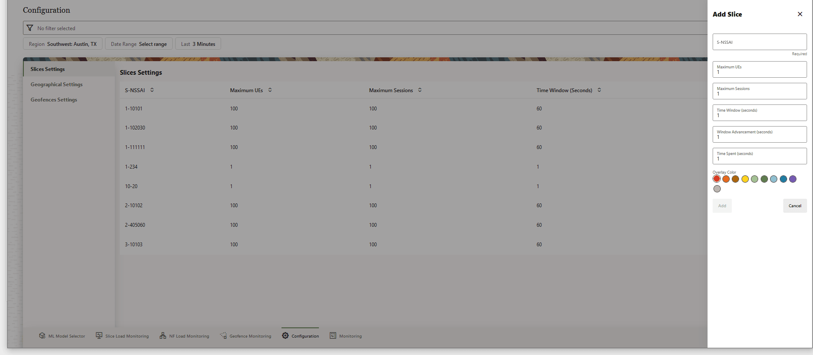The image size is (813, 355).
Task: Pick the brown overlay color
Action: 736,179
